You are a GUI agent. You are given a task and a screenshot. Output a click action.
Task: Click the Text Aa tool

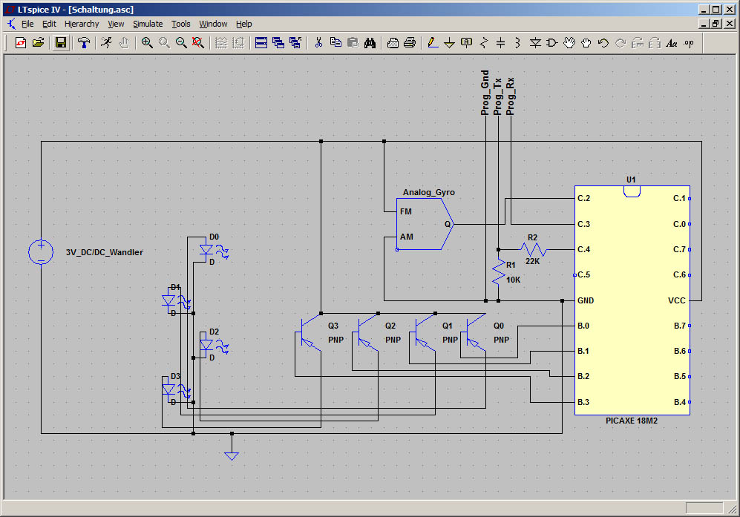(672, 43)
